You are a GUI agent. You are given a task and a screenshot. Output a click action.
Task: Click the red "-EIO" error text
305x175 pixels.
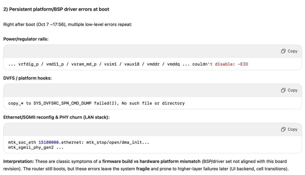243,64
